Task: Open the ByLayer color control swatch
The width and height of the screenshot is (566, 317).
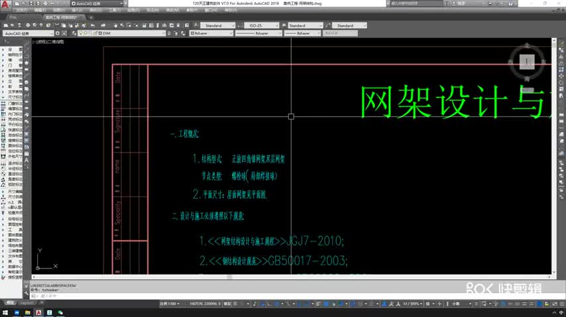Action: pyautogui.click(x=211, y=33)
